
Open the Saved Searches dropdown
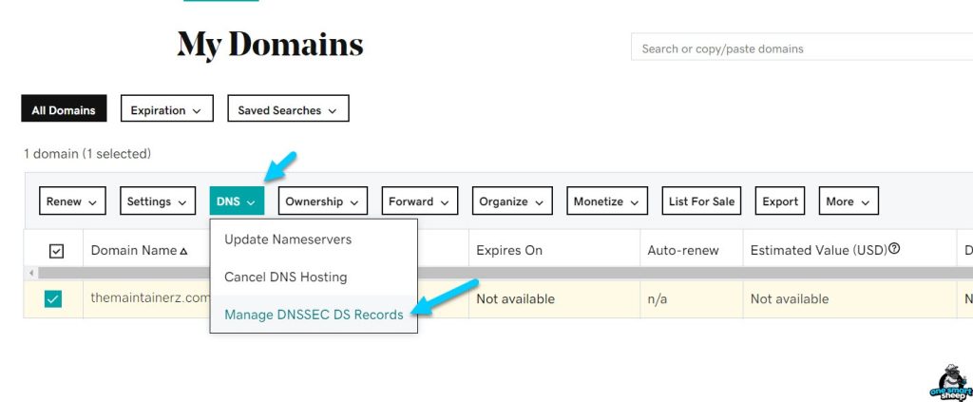pos(288,110)
